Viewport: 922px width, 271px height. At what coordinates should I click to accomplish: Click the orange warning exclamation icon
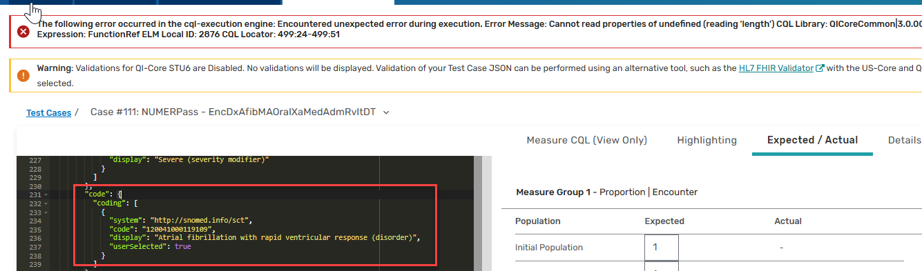(x=23, y=76)
